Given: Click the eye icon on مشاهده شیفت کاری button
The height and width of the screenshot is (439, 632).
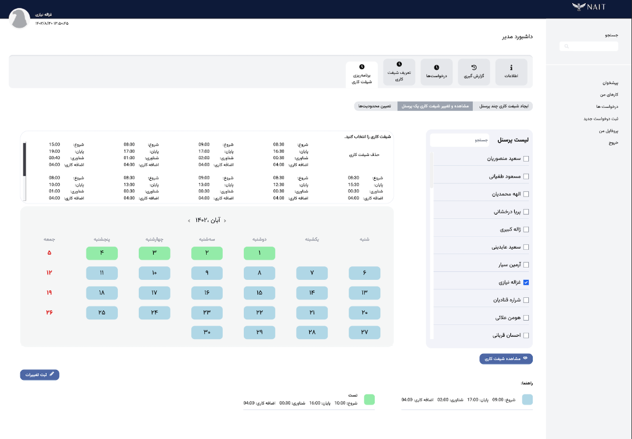Looking at the screenshot, I should coord(525,358).
